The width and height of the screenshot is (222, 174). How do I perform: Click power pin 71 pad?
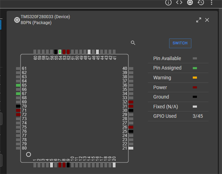pyautogui.click(x=18, y=111)
